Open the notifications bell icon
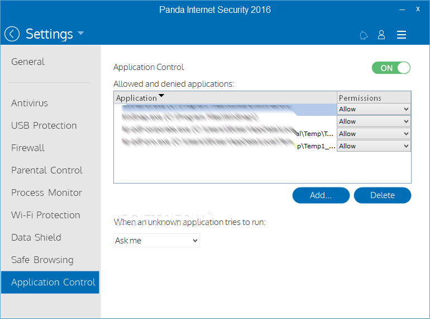 pos(364,35)
